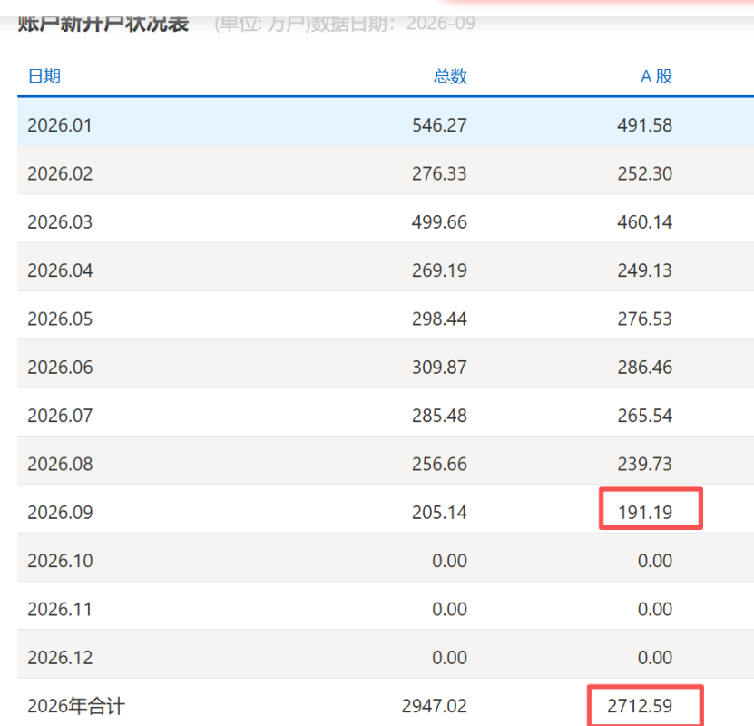Screen dimensions: 754x726
Task: Click the A股 column header
Action: [656, 76]
